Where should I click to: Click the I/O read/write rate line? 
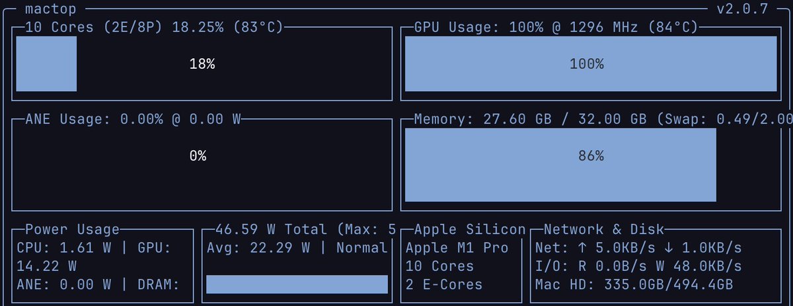(x=638, y=266)
